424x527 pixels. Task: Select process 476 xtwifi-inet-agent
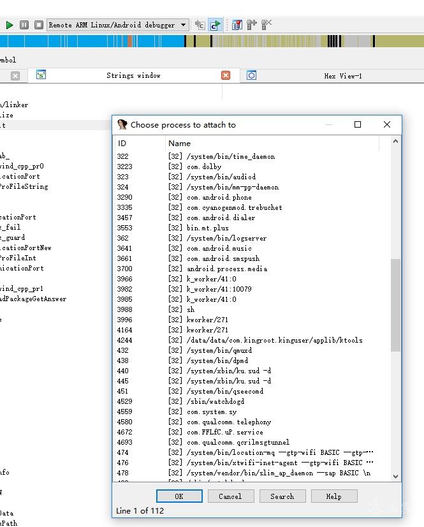coord(252,463)
